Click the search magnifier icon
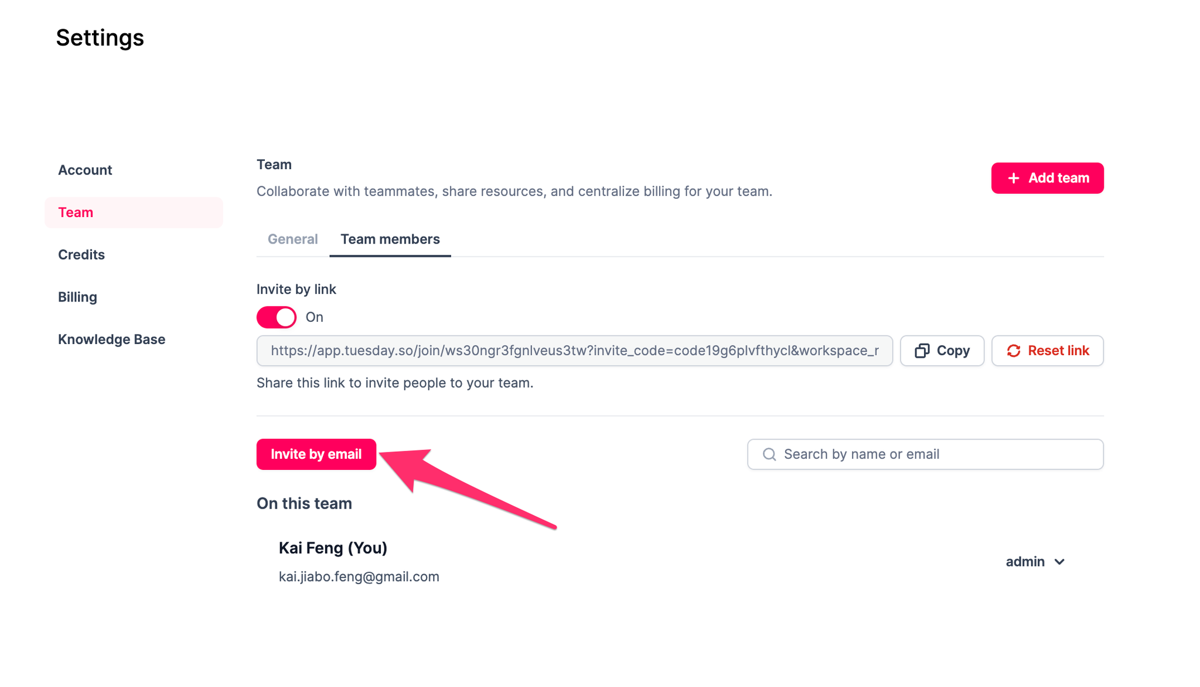1200x687 pixels. 768,454
